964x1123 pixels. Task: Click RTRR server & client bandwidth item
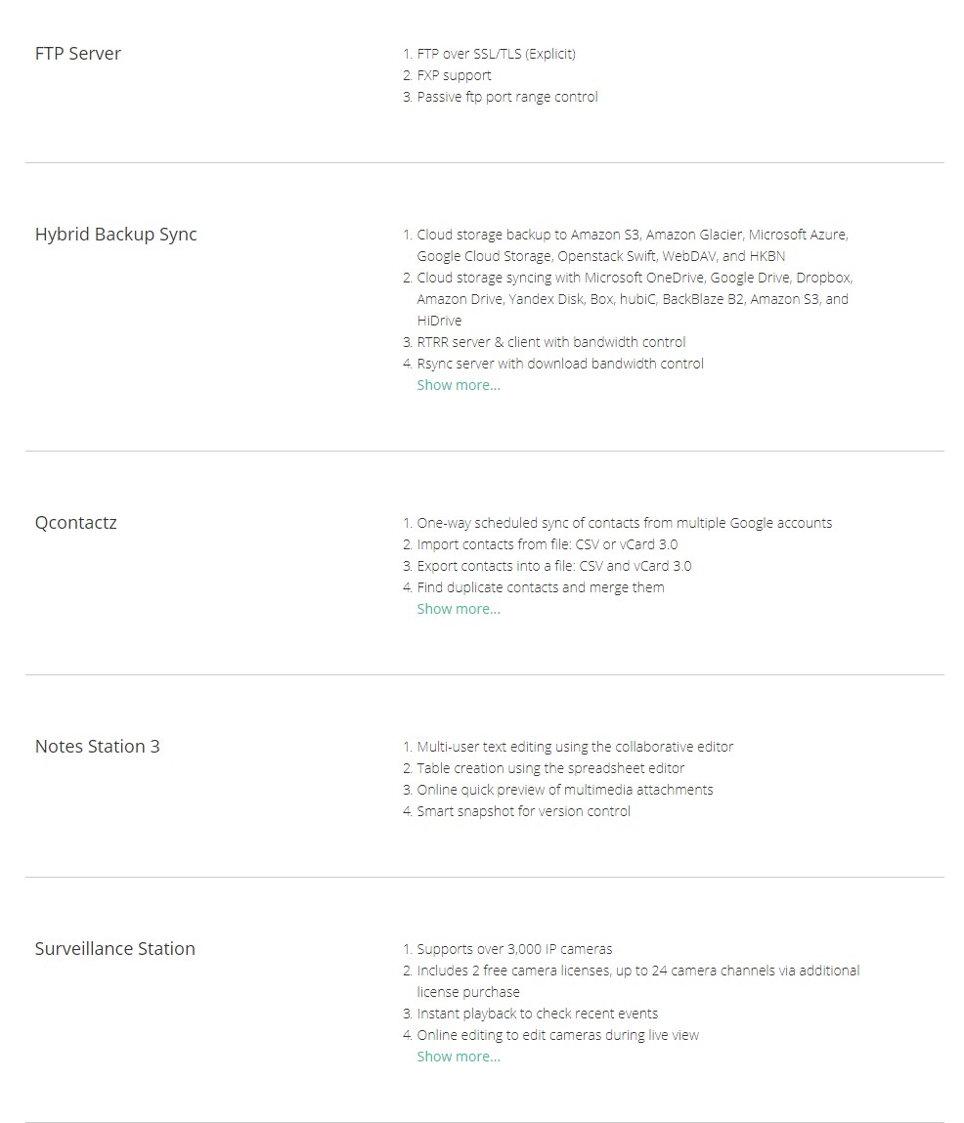click(550, 342)
